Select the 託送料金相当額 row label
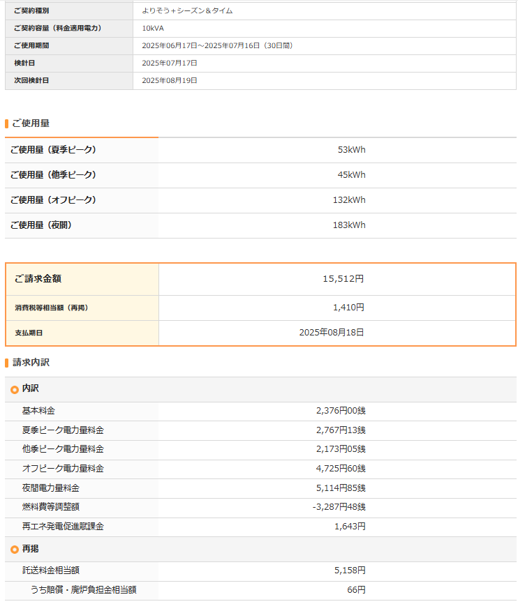The image size is (518, 604). click(x=51, y=570)
